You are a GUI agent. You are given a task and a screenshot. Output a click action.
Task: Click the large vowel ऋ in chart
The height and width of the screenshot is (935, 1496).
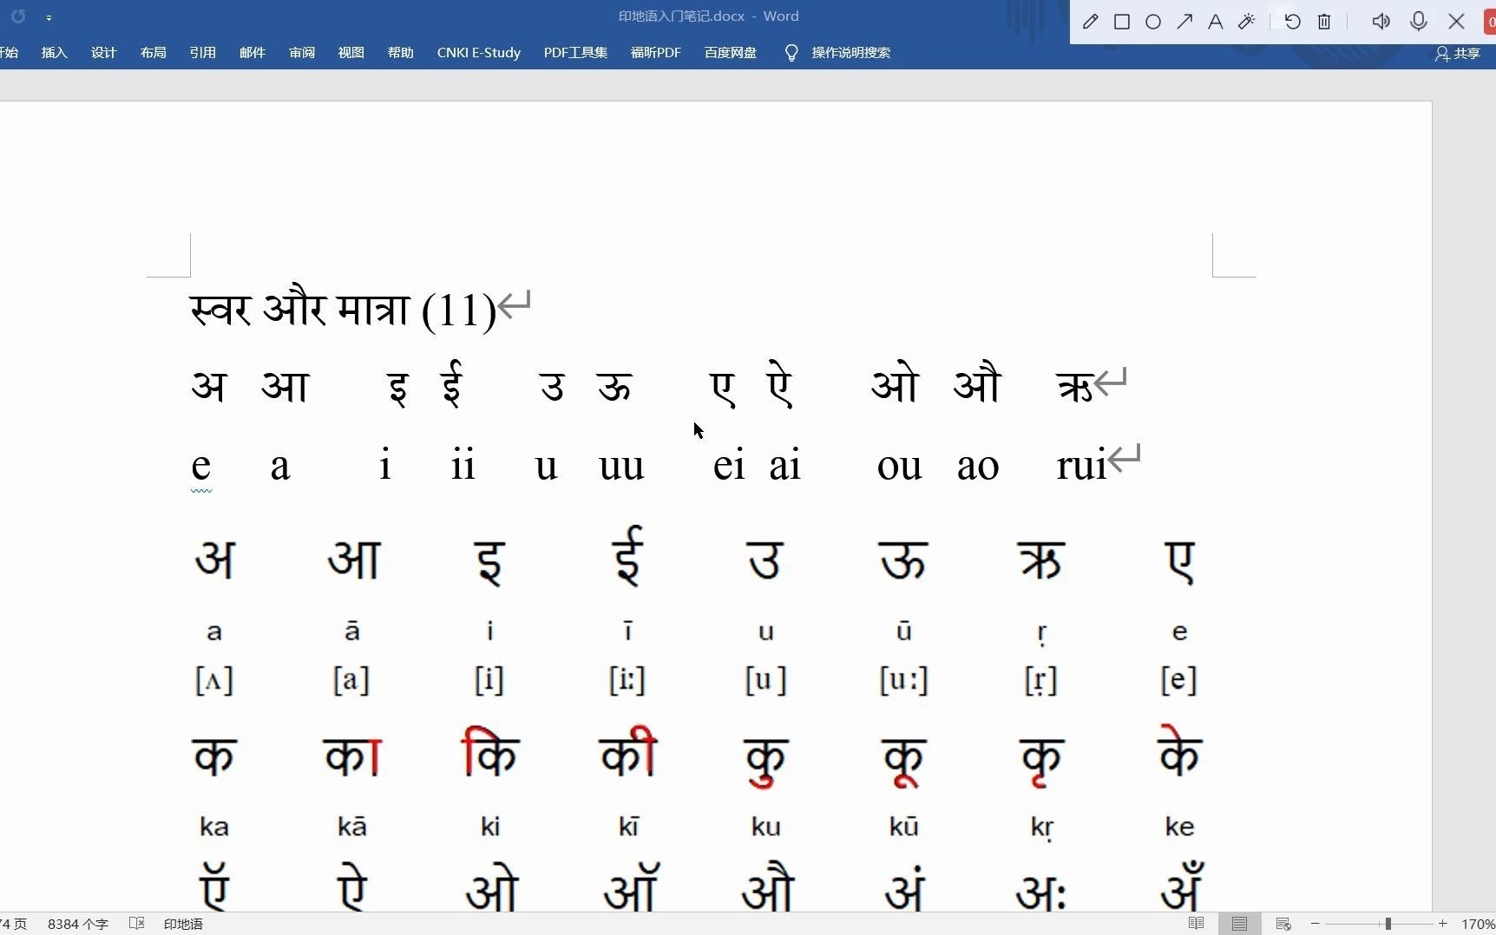(1041, 560)
